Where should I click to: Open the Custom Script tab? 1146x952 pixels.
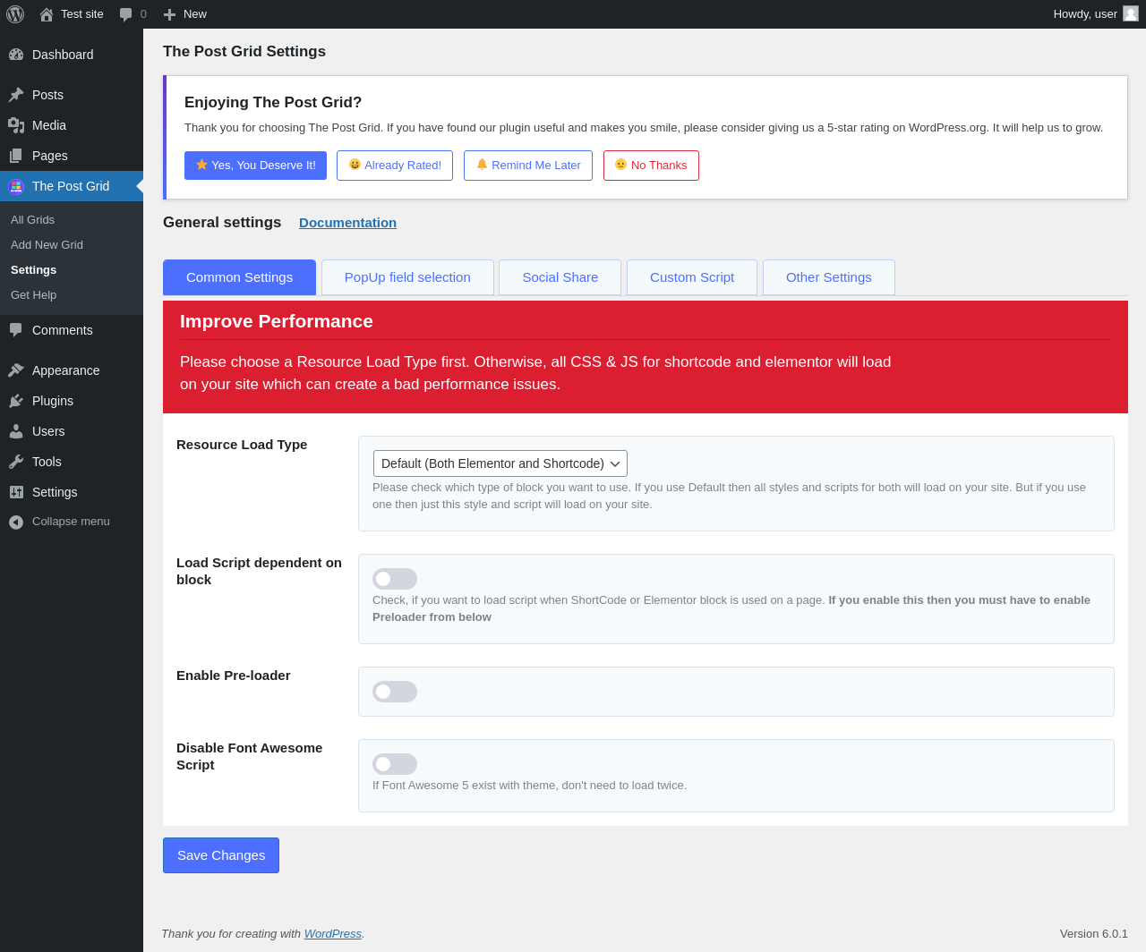[x=692, y=277]
